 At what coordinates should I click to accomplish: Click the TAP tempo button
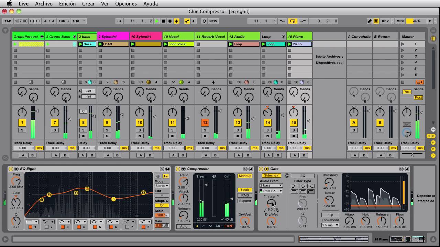coord(8,21)
